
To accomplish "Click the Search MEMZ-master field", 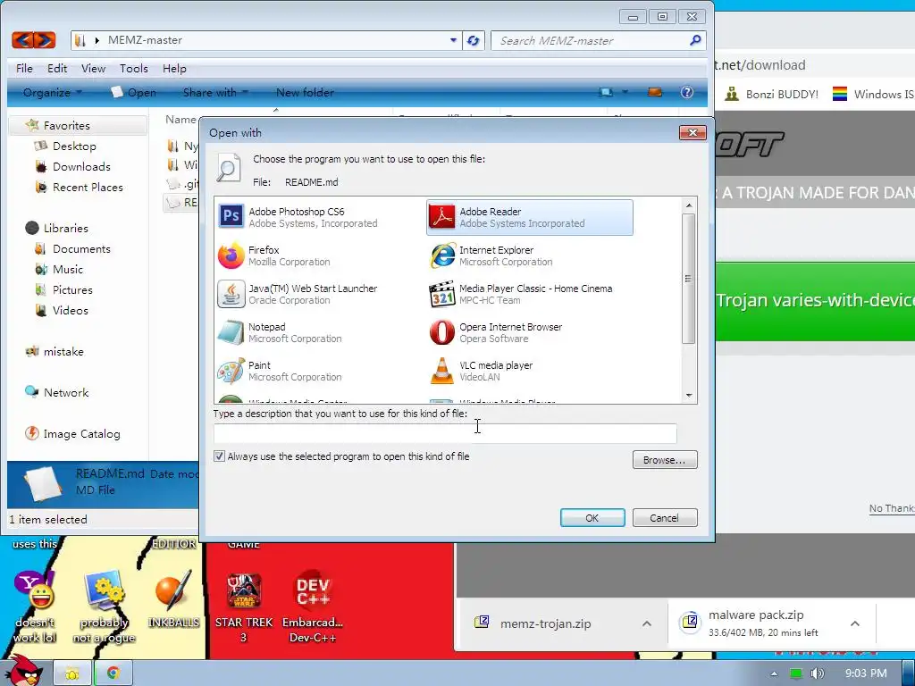I will [598, 40].
